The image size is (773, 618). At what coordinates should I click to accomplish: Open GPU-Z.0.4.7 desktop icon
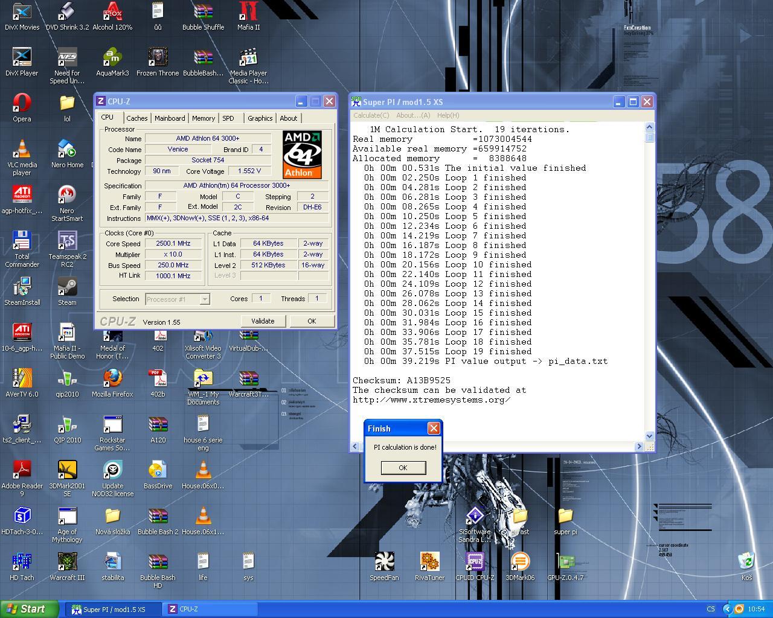[565, 567]
